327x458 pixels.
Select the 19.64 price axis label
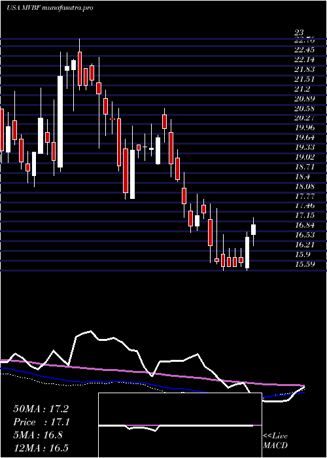[x=305, y=137]
